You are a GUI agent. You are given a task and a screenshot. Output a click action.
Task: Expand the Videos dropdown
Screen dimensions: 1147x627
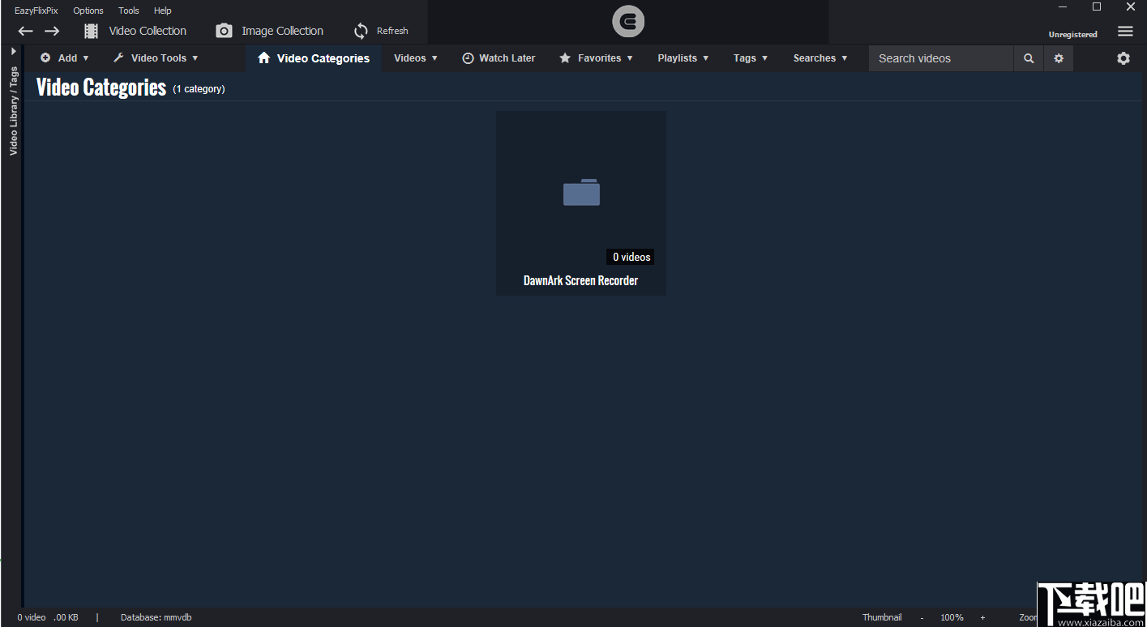[x=416, y=58]
